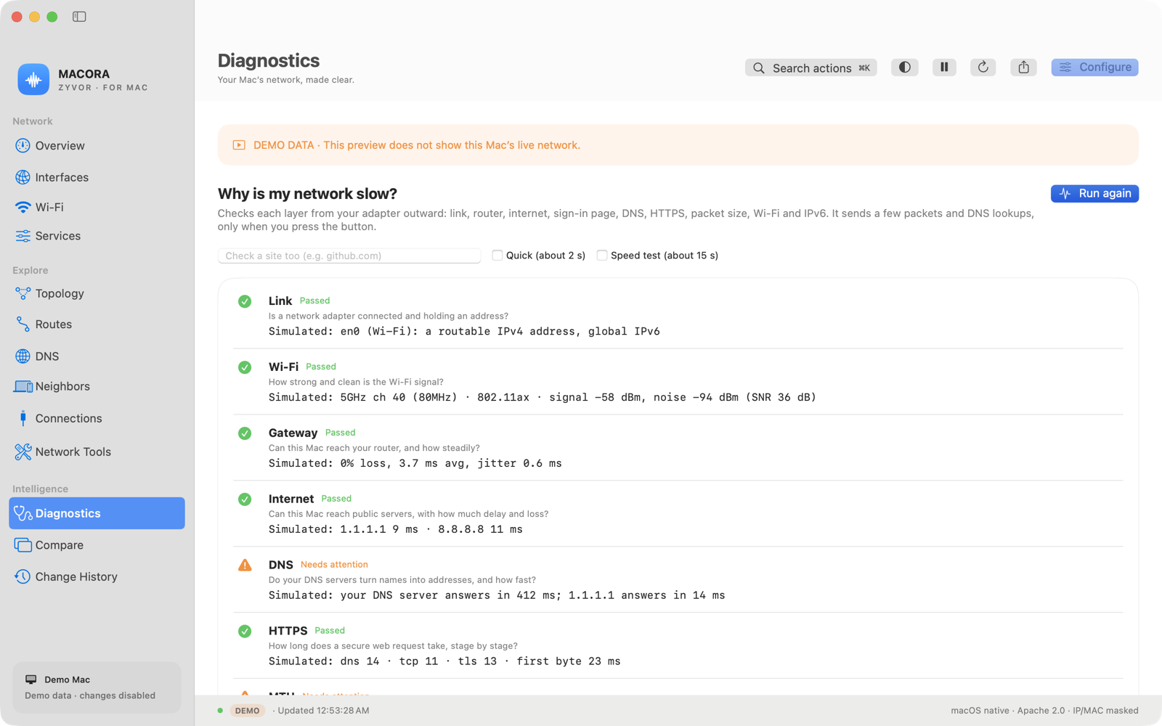
Task: Open Interfaces in the sidebar
Action: pos(97,177)
